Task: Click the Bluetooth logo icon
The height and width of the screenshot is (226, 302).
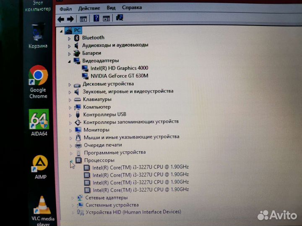Action: [77, 38]
